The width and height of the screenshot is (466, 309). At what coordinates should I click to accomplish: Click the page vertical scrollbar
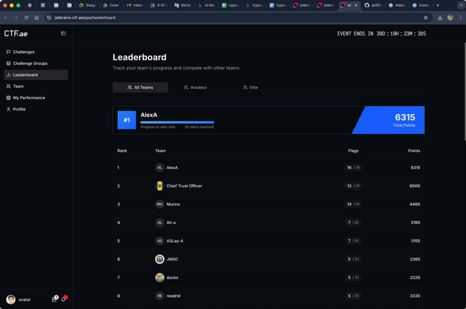point(464,91)
